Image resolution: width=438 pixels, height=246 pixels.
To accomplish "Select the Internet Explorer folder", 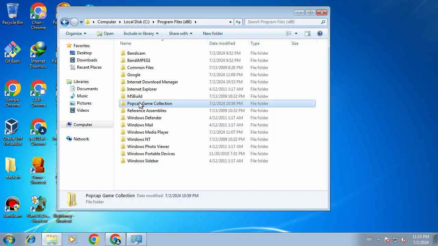I will [x=142, y=89].
